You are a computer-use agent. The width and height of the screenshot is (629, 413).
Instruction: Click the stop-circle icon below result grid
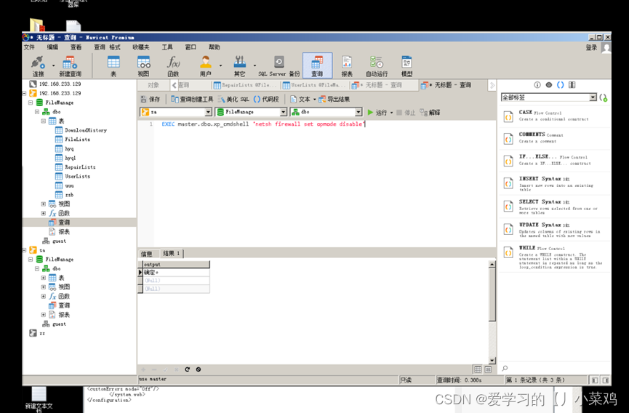click(199, 369)
